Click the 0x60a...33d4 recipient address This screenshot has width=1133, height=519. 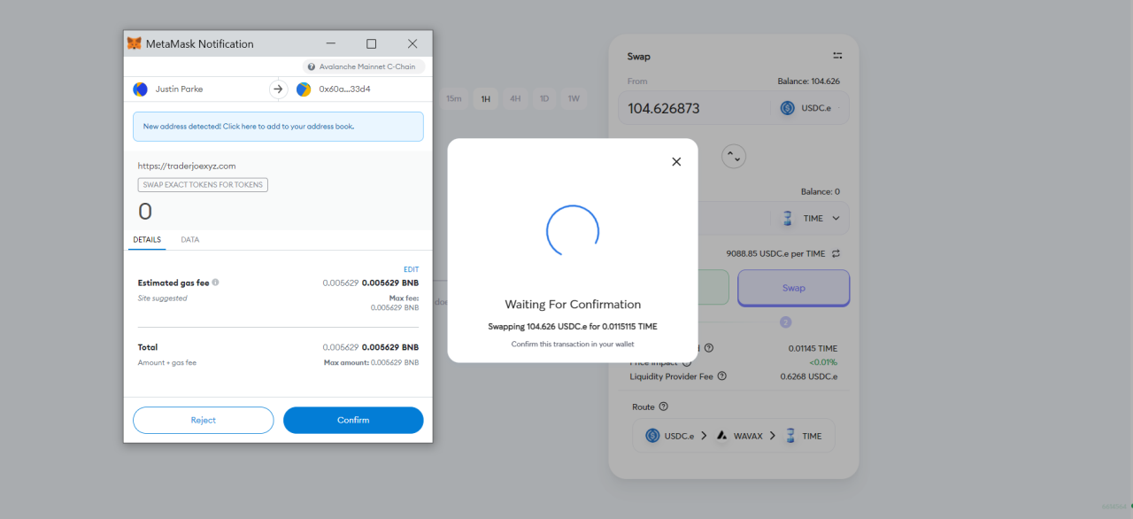tap(344, 89)
